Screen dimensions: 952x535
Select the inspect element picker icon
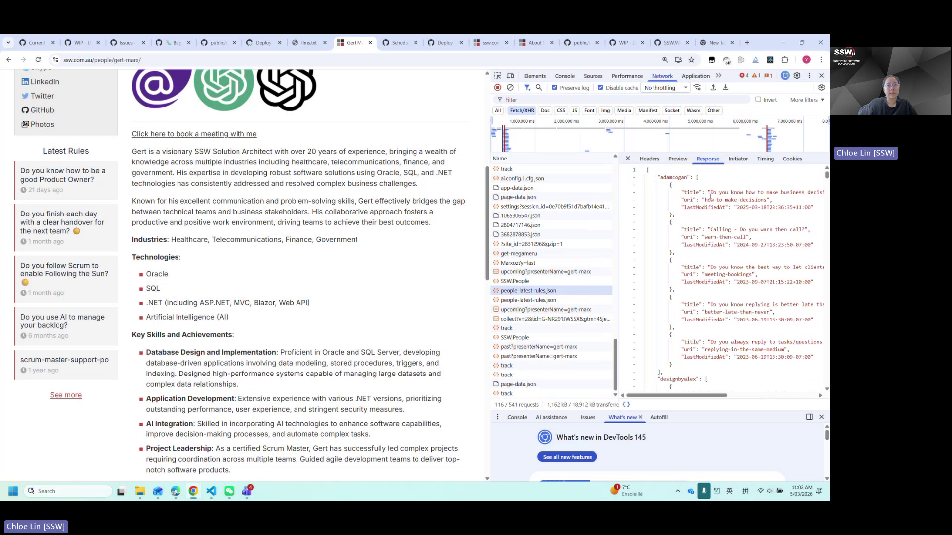pos(498,76)
